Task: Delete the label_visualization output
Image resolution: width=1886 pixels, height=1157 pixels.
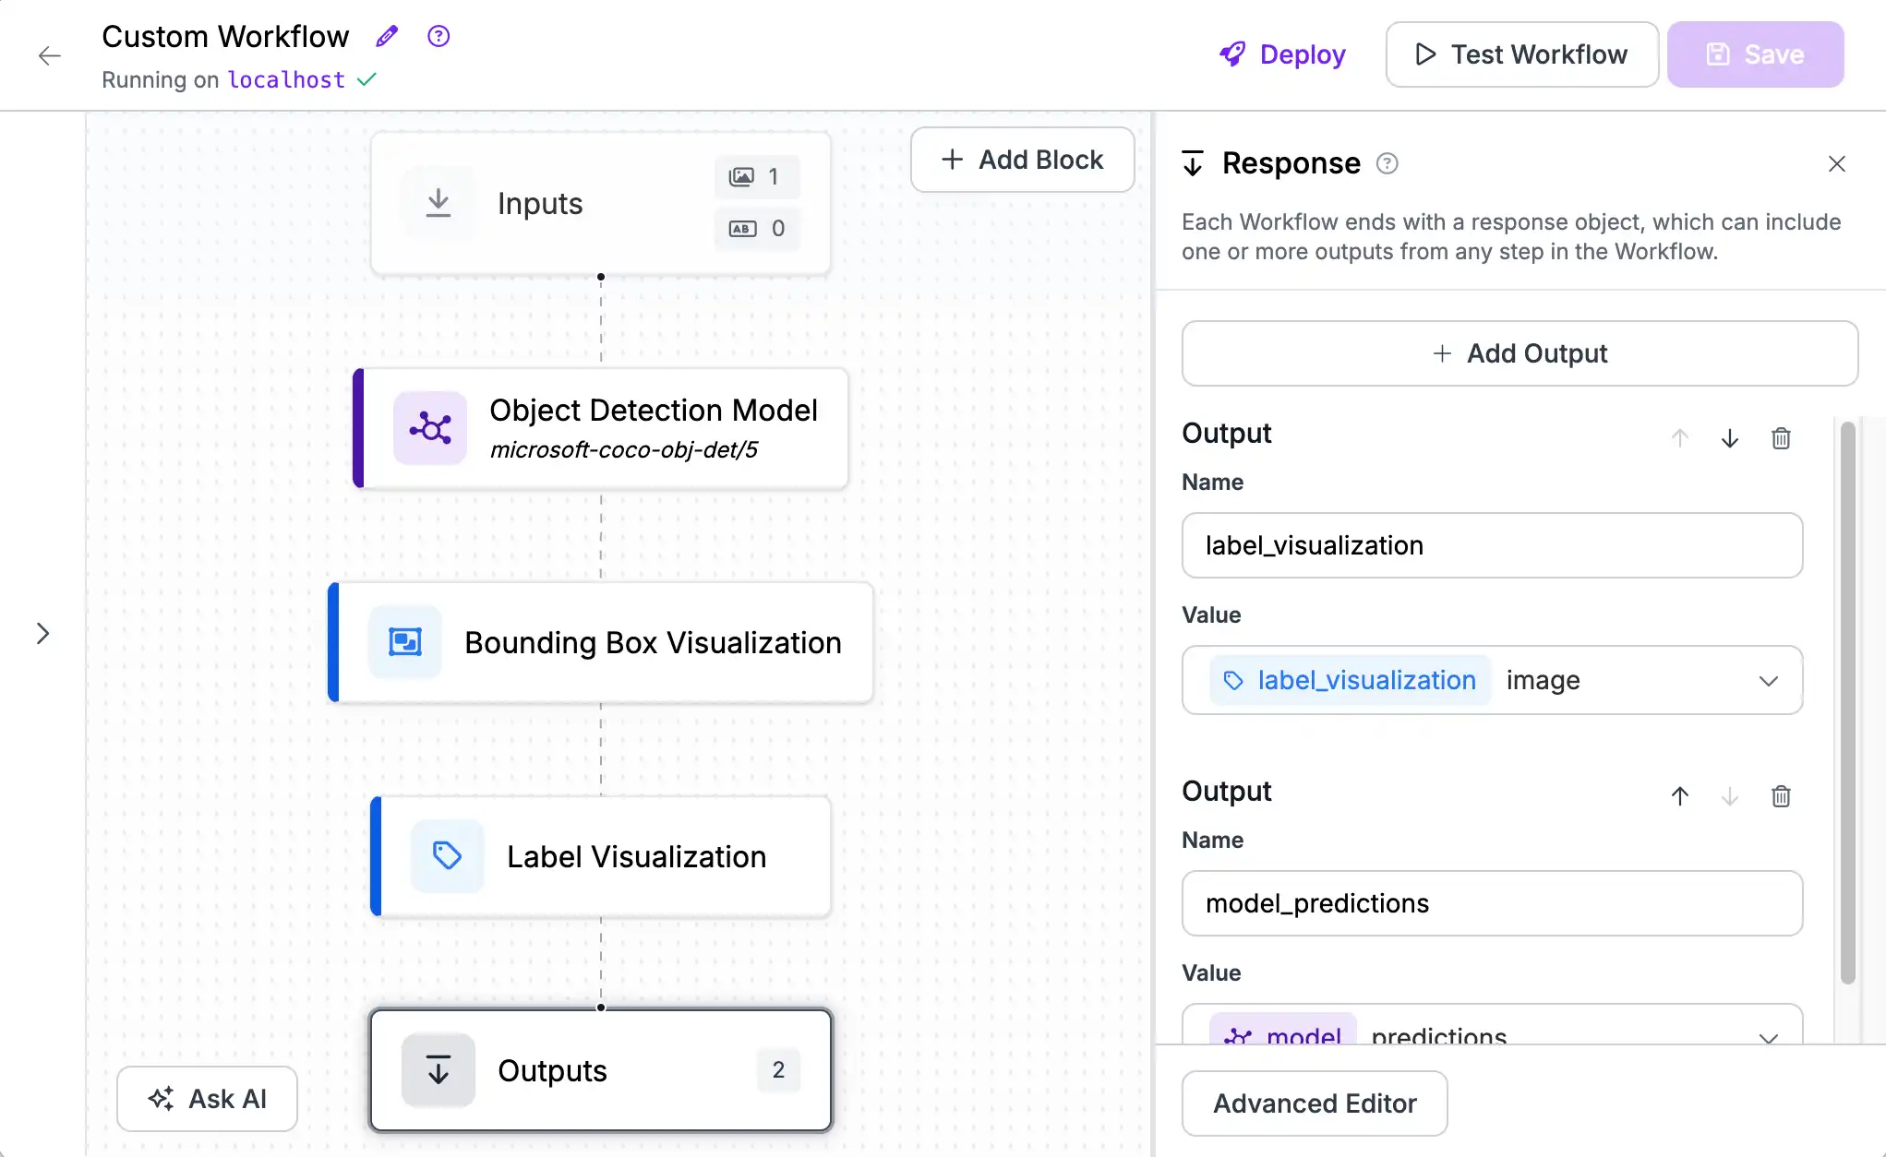Action: coord(1781,437)
